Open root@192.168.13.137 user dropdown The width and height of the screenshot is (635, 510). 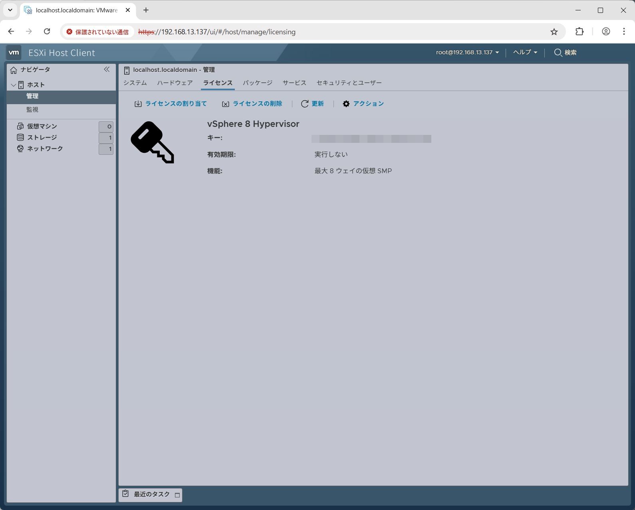point(467,52)
